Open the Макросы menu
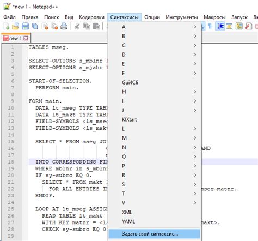Image resolution: width=258 pixels, height=241 pixels. [214, 17]
